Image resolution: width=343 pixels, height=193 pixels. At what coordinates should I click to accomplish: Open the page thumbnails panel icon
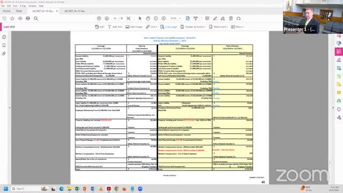pos(4,37)
